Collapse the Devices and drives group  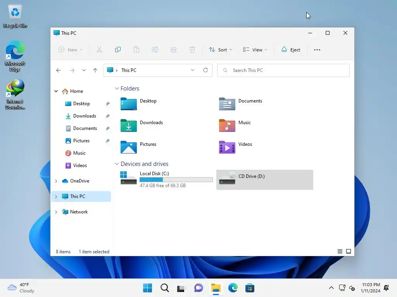[117, 164]
